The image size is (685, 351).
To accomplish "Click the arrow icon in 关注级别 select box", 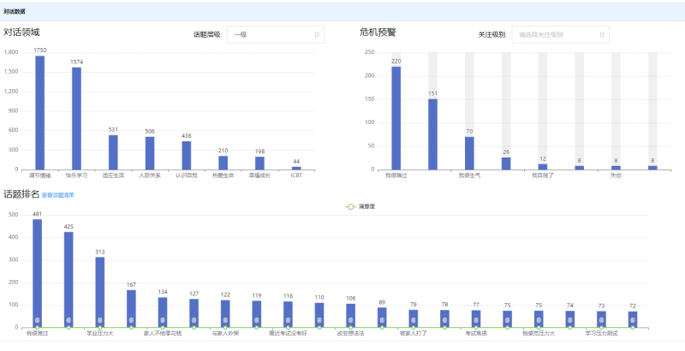I will [601, 35].
